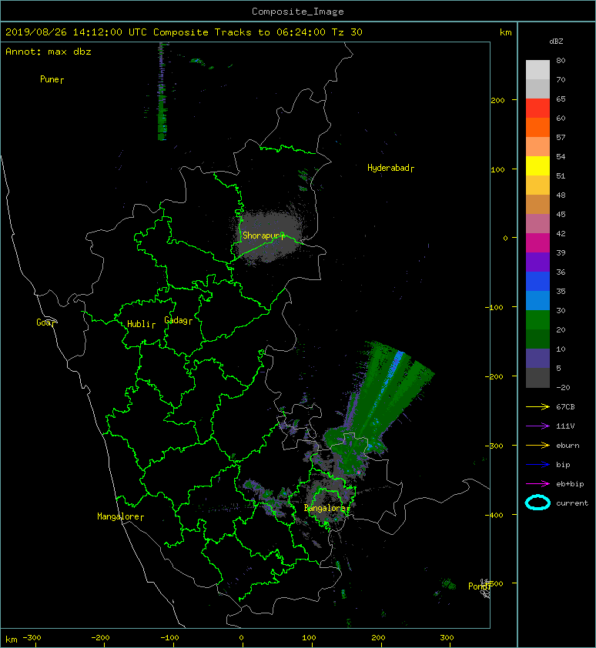Click the dark gray -20 to 5 dBZ swatch
Screen dimensions: 596x648
[537, 378]
